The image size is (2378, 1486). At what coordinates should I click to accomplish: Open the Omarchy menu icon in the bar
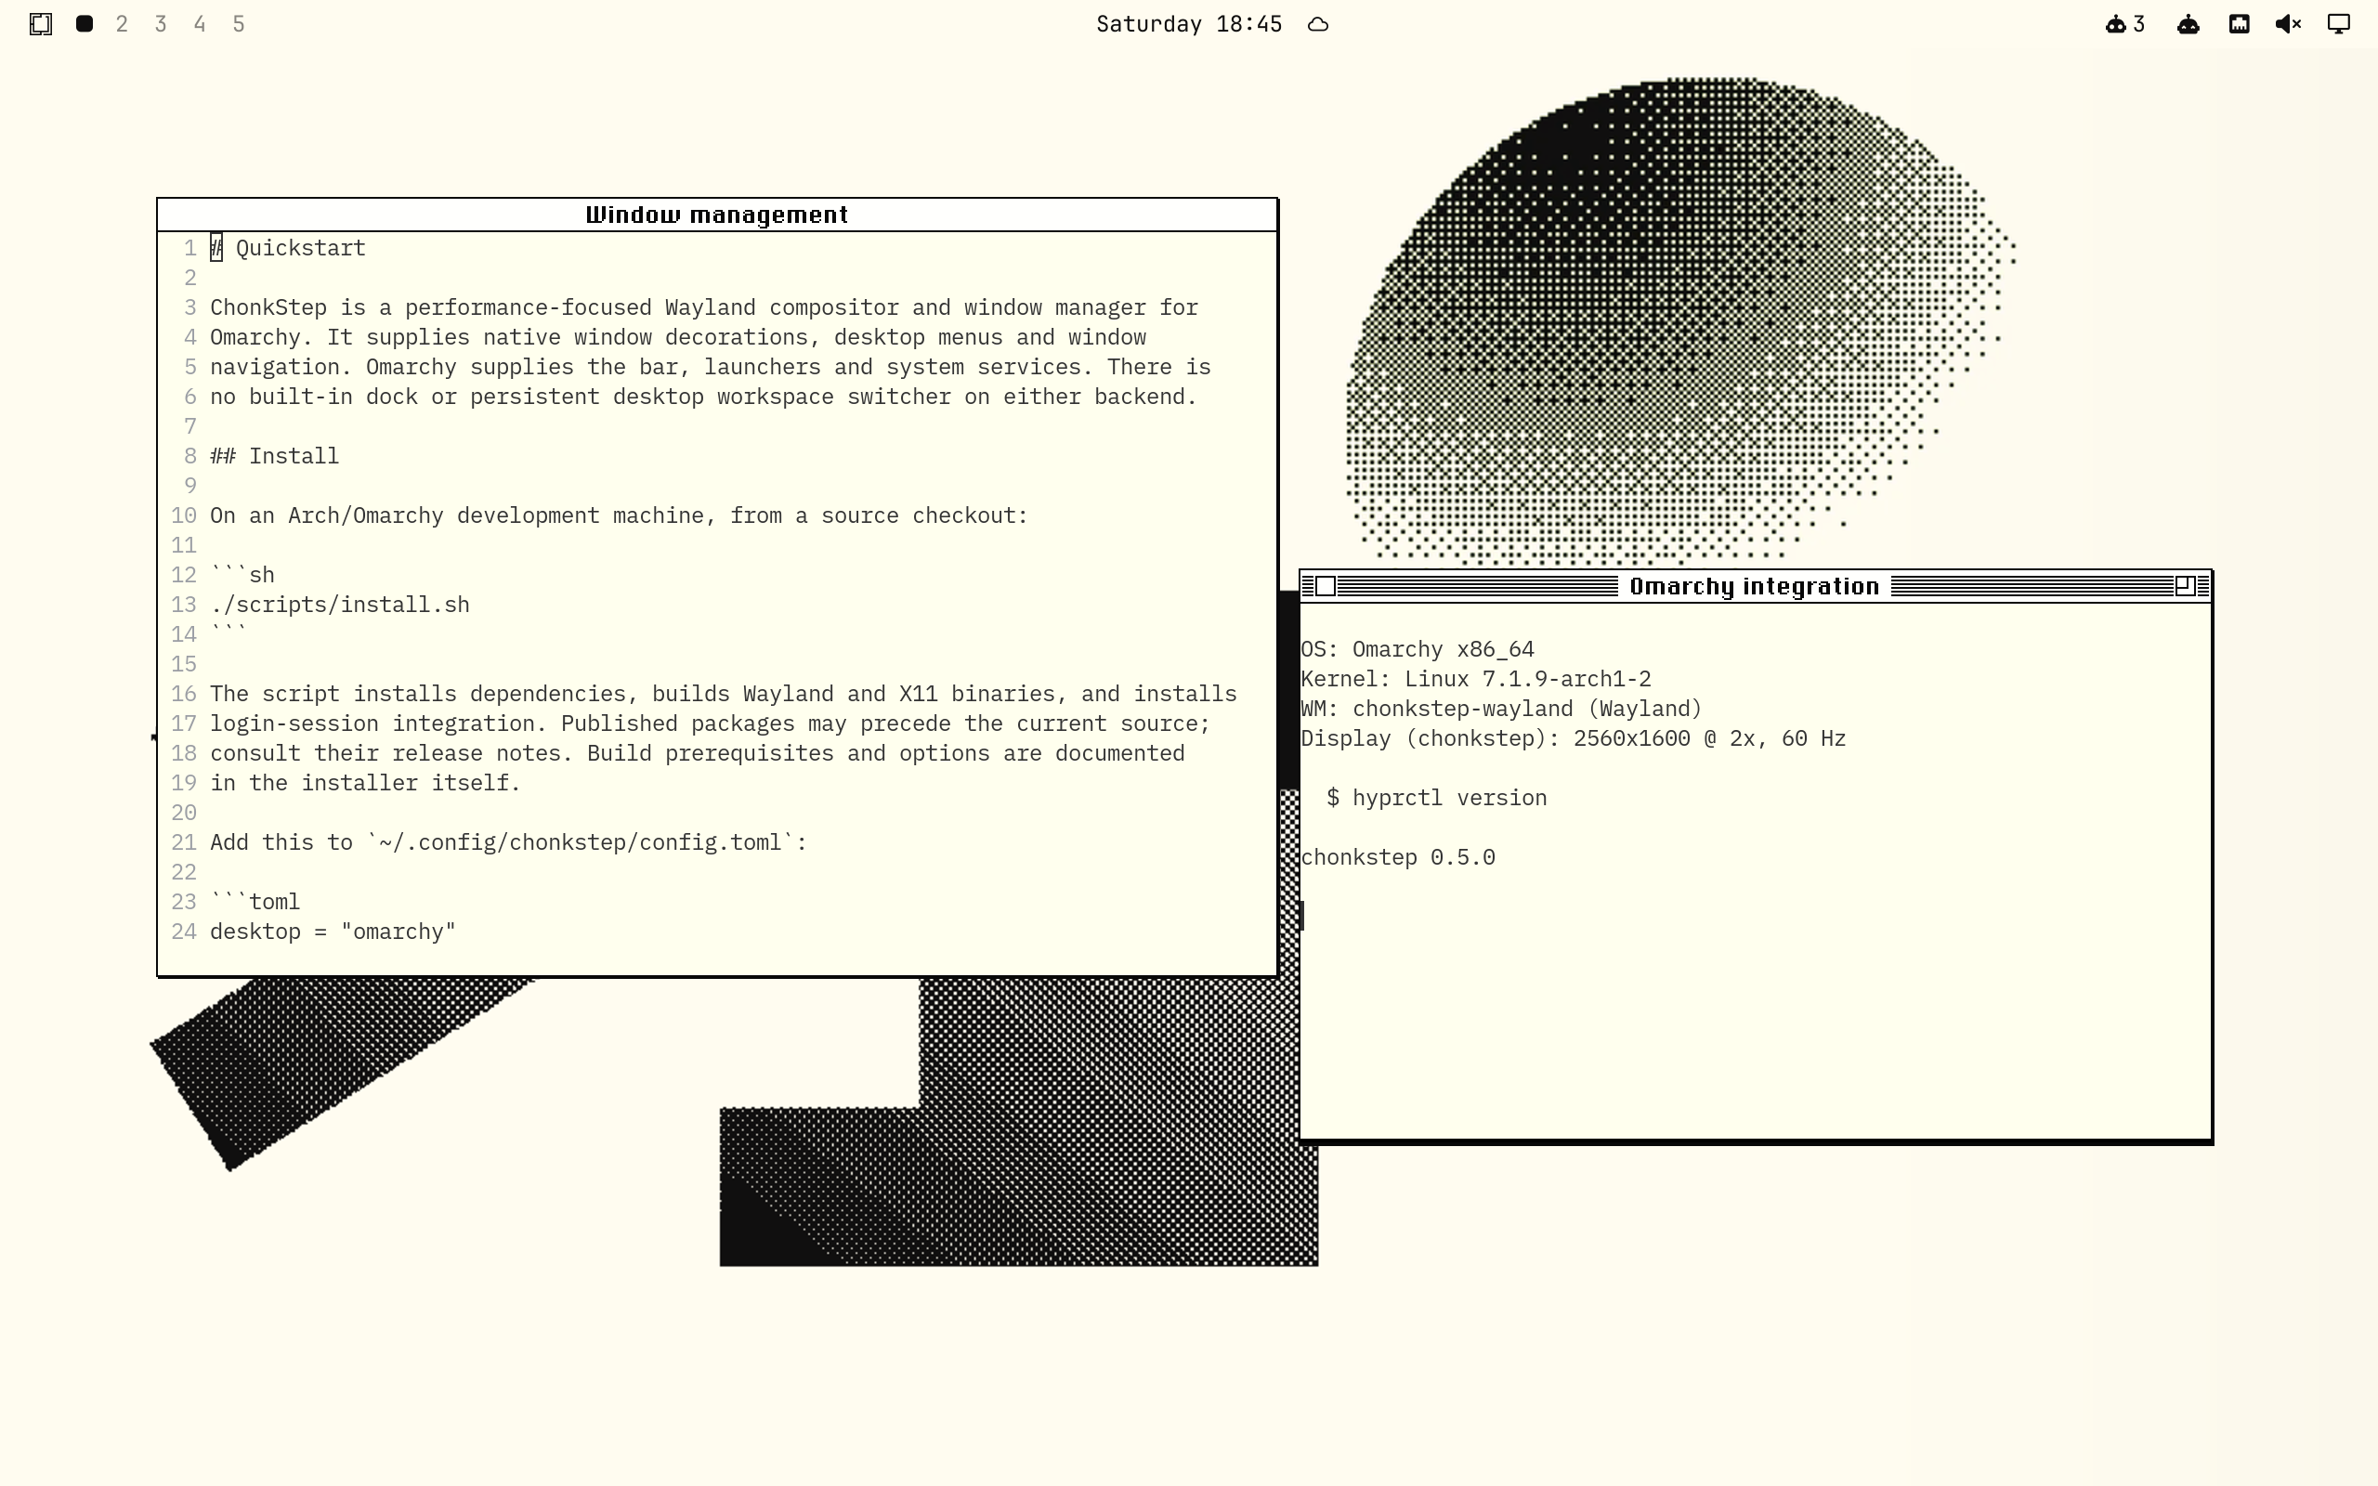click(x=40, y=24)
